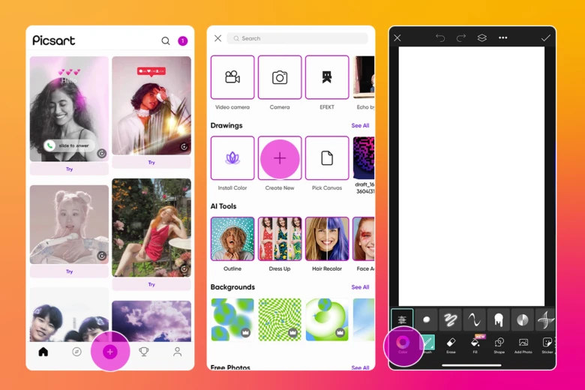Go to the Home tab
This screenshot has height=390, width=585.
(x=43, y=352)
